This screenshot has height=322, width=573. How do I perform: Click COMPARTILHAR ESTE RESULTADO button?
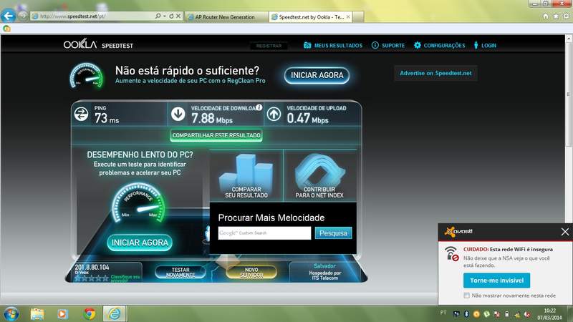216,135
